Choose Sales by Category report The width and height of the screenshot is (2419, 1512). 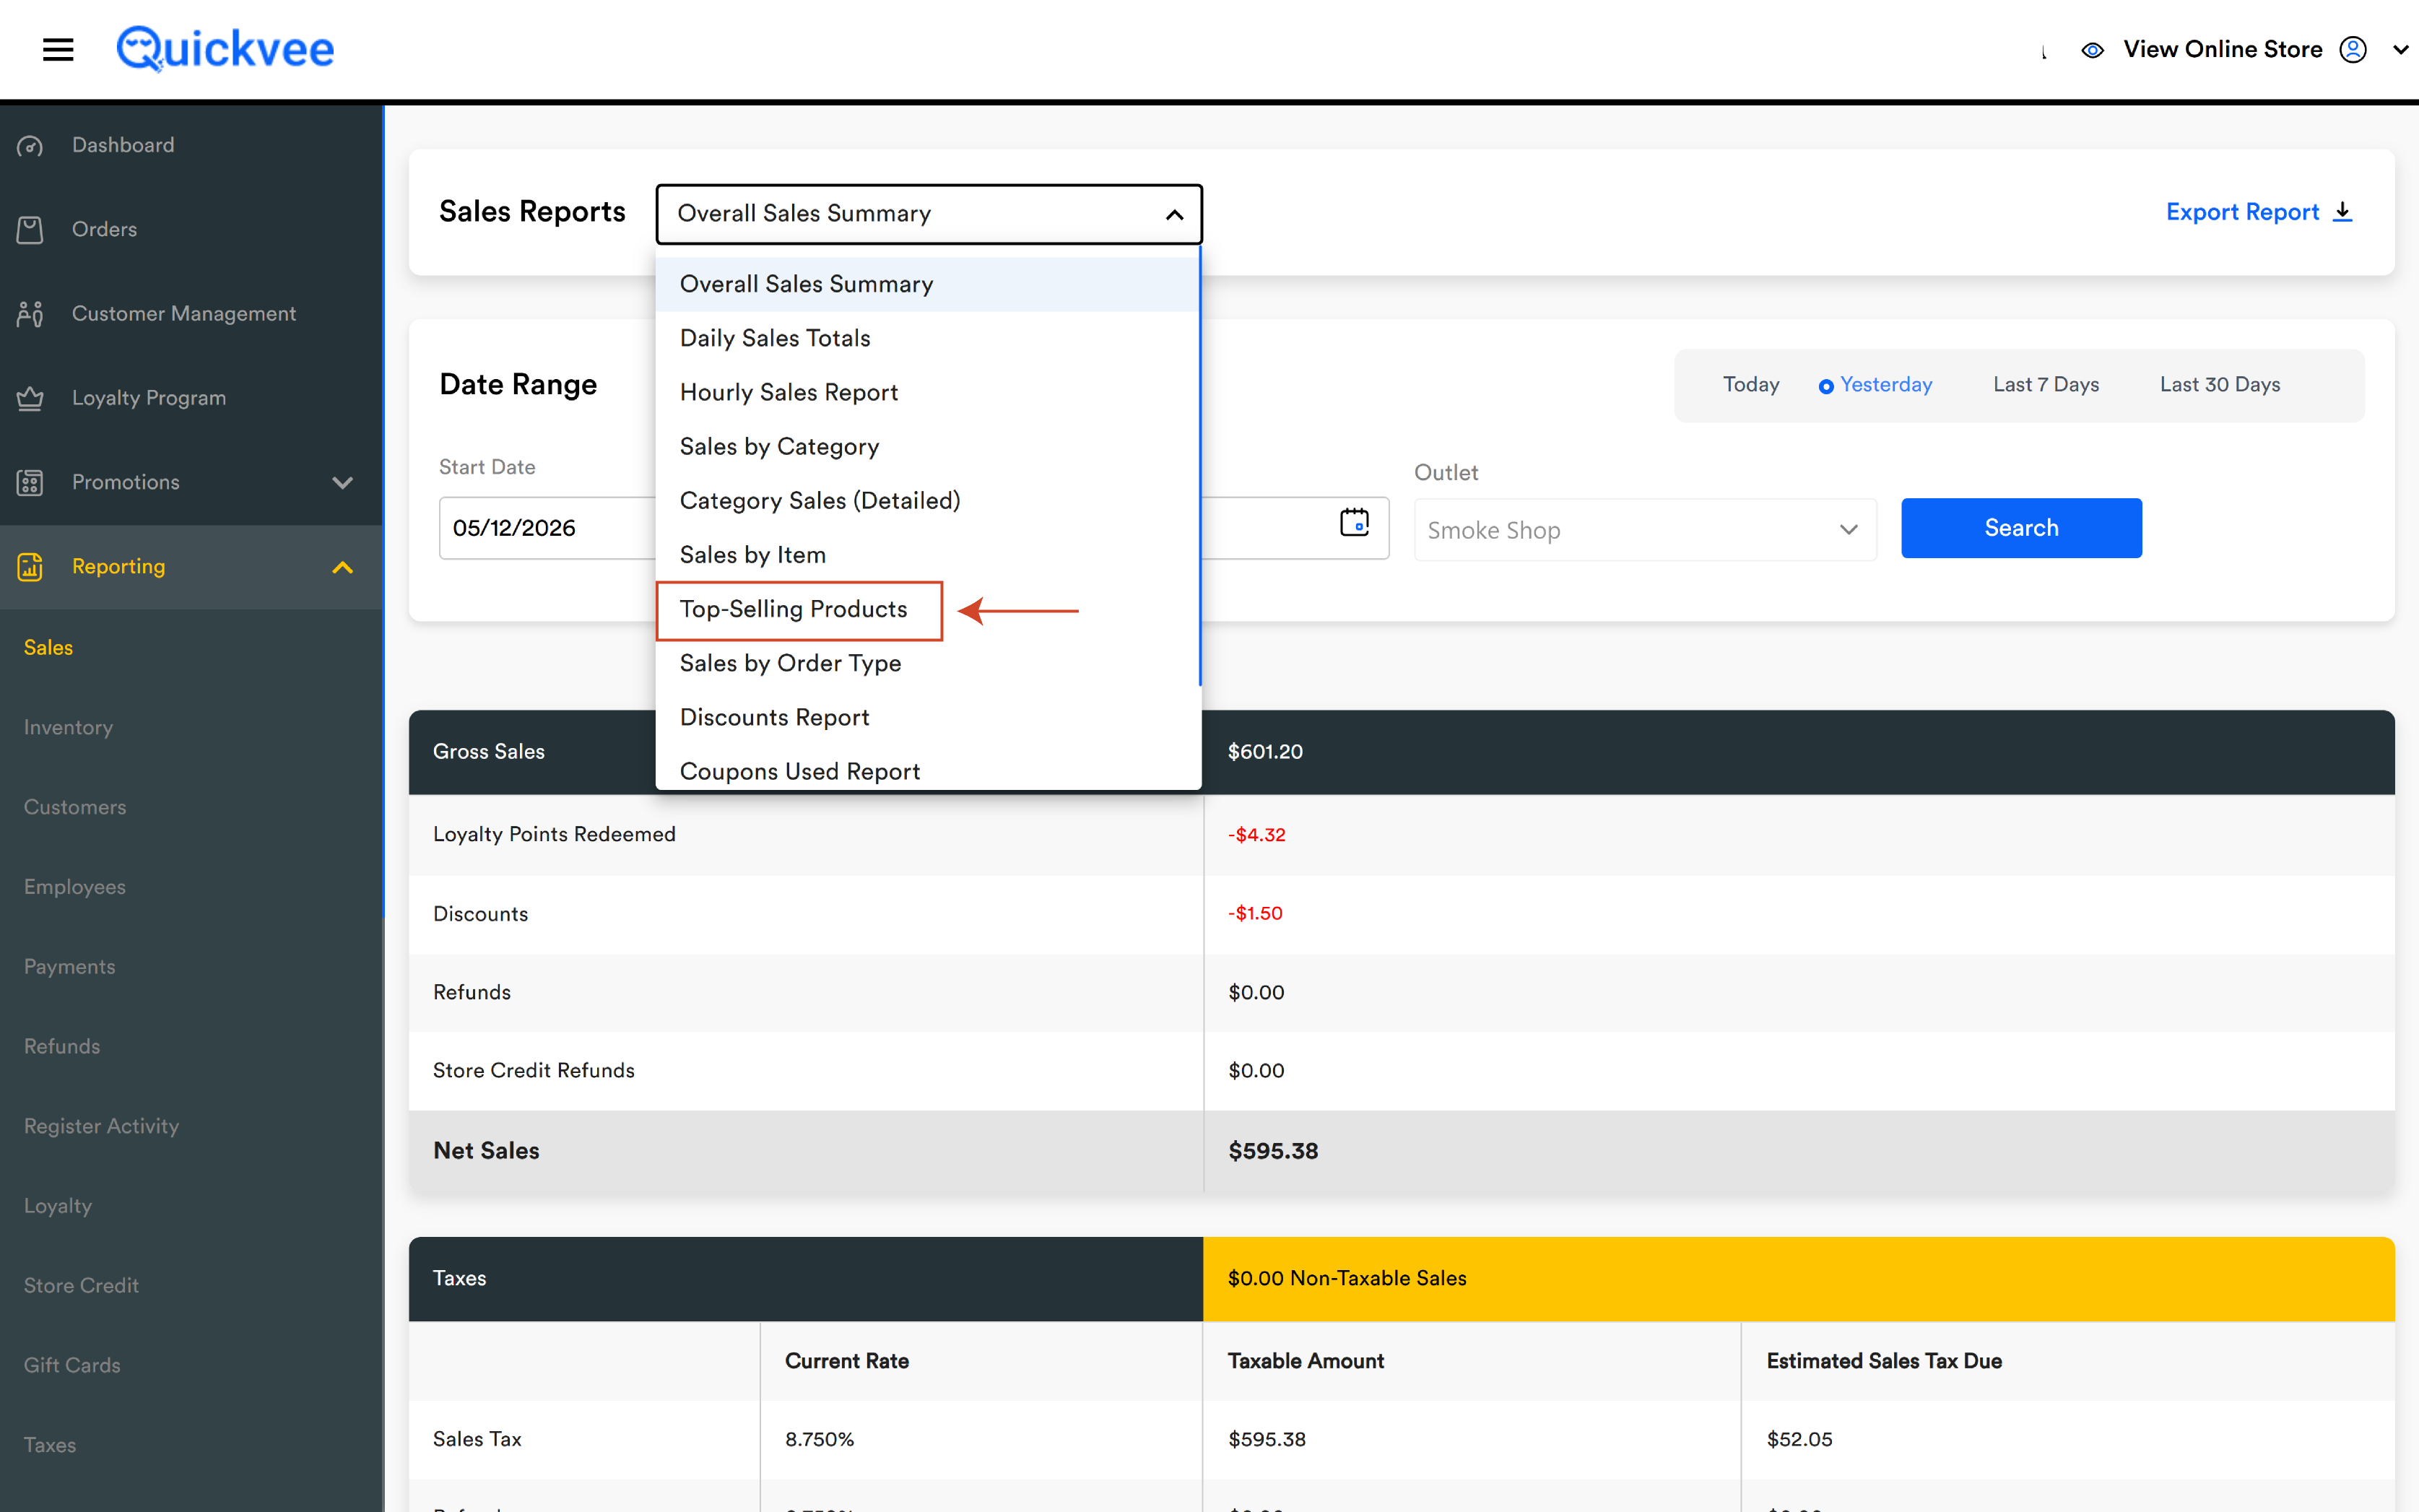coord(927,446)
